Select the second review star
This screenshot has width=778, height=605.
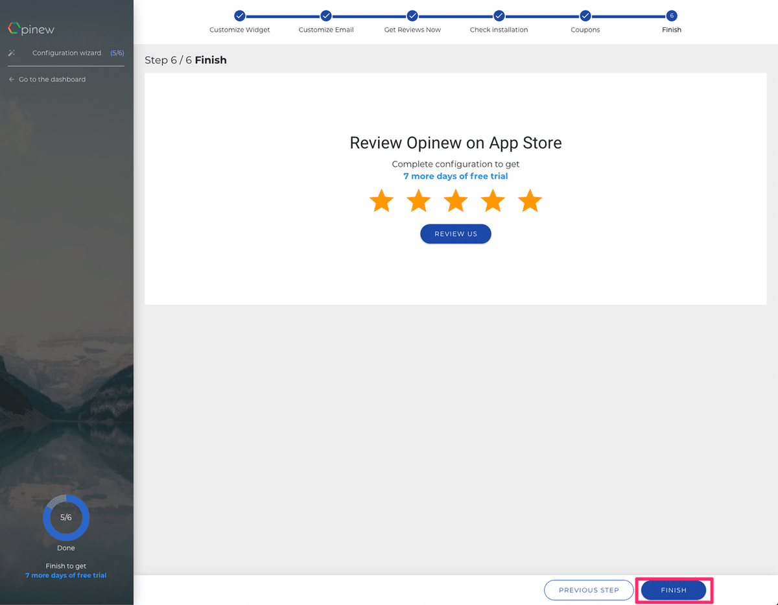(419, 201)
